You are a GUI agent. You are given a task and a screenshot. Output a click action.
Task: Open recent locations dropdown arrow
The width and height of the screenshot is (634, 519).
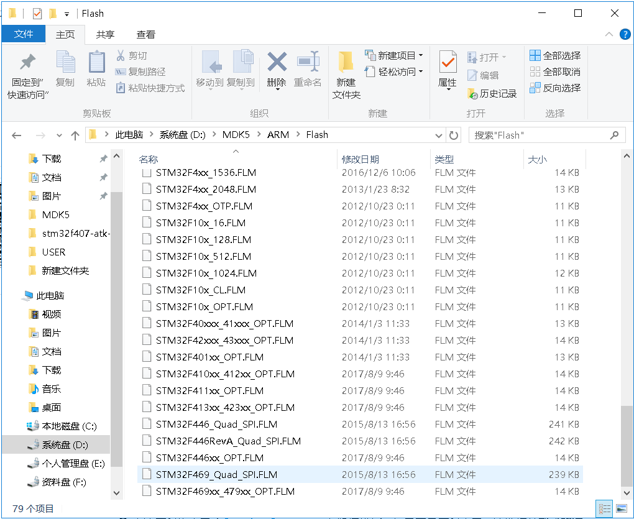[x=59, y=135]
